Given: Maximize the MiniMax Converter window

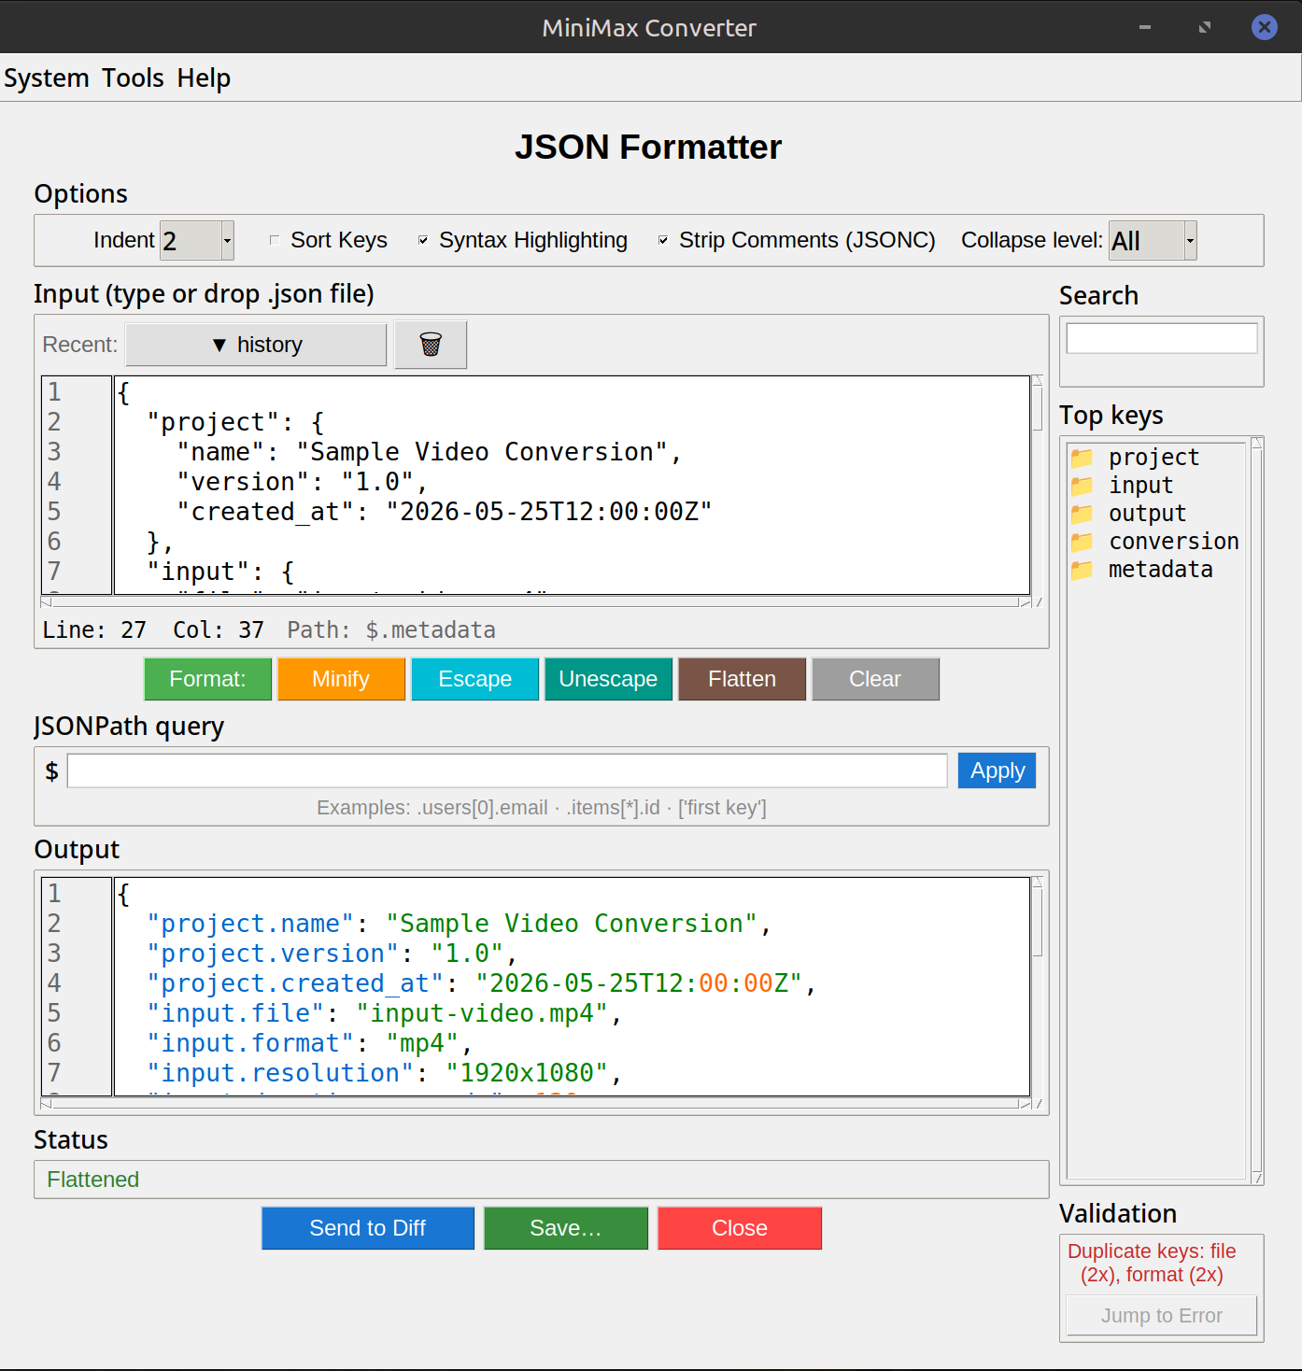Looking at the screenshot, I should [x=1205, y=27].
